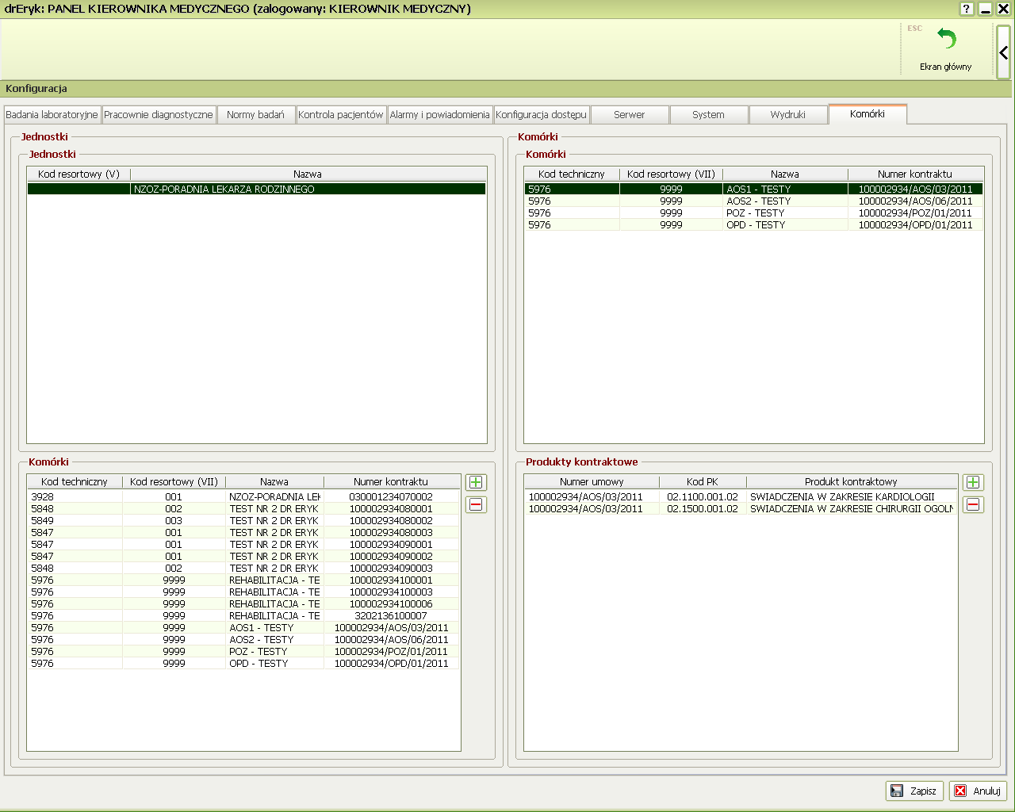Select the SWIADCZENIA W ZAKRESIE CHIRURGII product row
The image size is (1015, 812).
pyautogui.click(x=741, y=508)
